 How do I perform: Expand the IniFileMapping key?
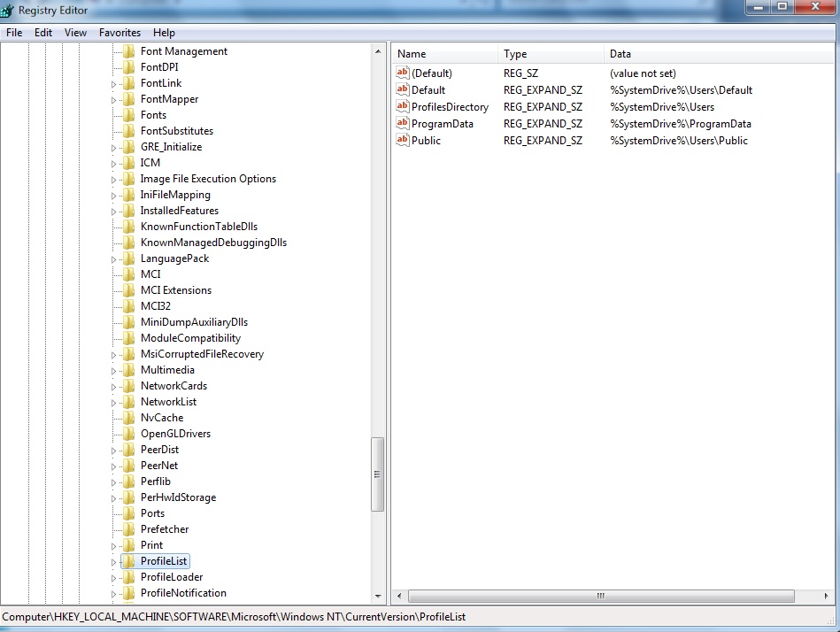pos(113,196)
